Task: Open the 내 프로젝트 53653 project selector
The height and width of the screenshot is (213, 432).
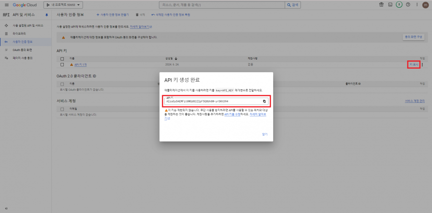Action: tap(64, 5)
